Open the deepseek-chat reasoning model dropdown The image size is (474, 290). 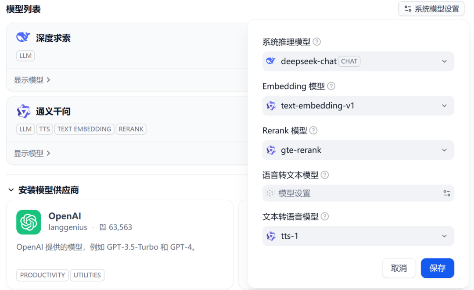click(x=358, y=61)
